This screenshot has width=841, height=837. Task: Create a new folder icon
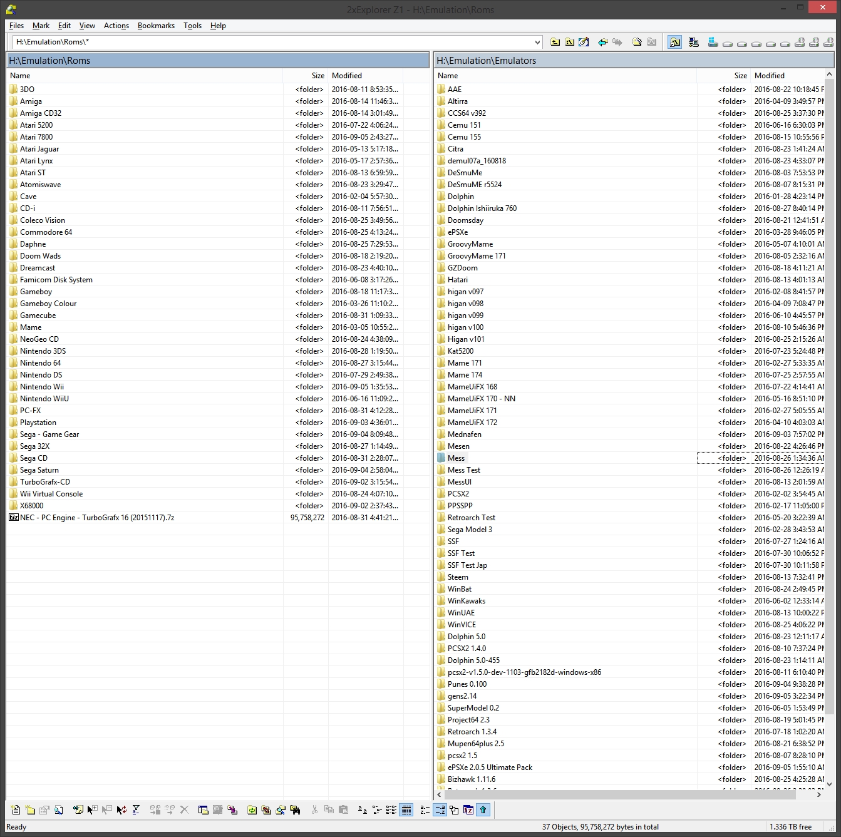pyautogui.click(x=29, y=809)
